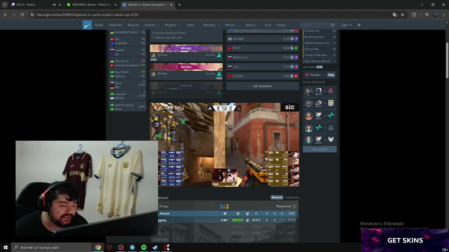The image size is (449, 252).
Task: Open Spotify from the taskbar
Action: point(144,247)
